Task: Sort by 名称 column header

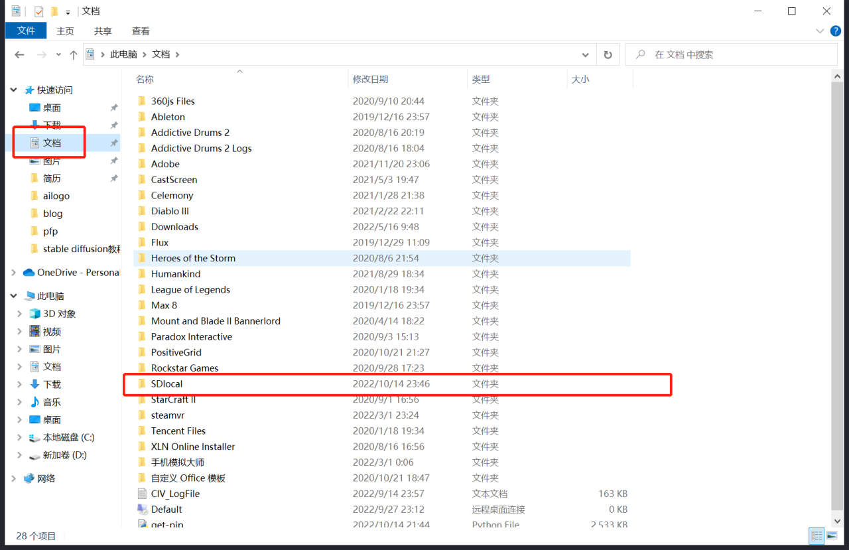Action: [x=145, y=80]
